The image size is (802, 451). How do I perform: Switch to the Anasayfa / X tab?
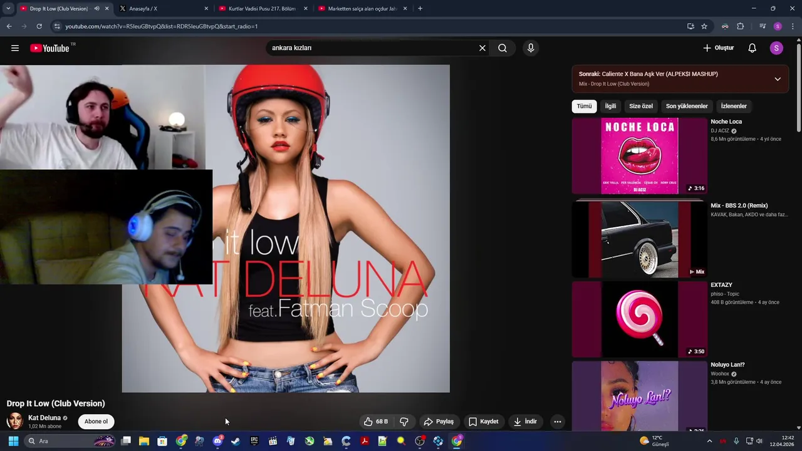[x=163, y=9]
